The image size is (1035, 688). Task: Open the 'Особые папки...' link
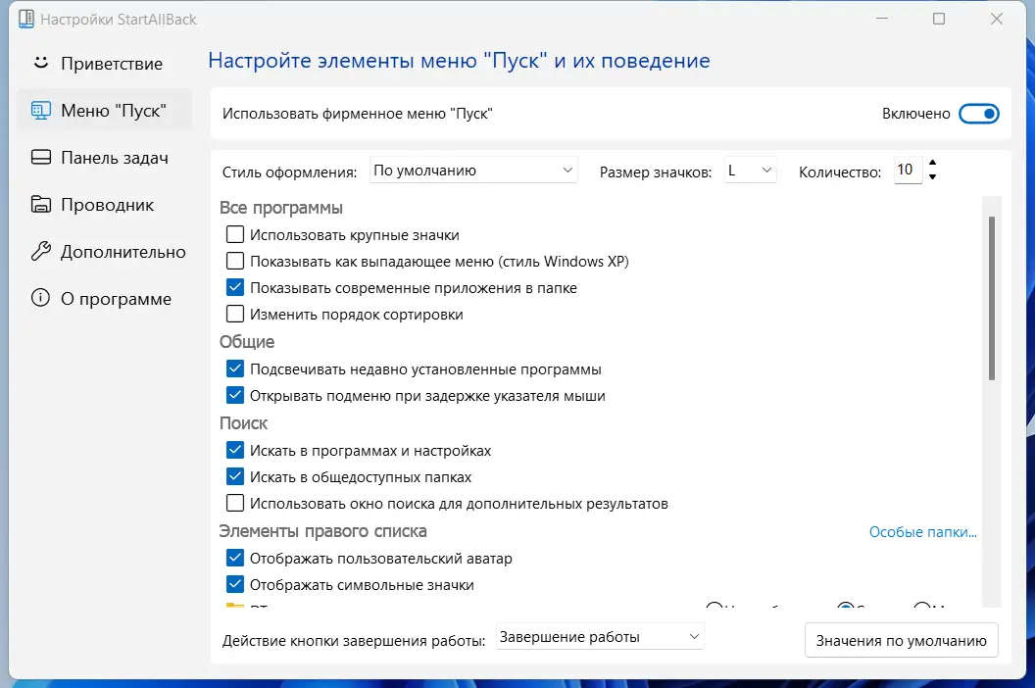click(922, 531)
